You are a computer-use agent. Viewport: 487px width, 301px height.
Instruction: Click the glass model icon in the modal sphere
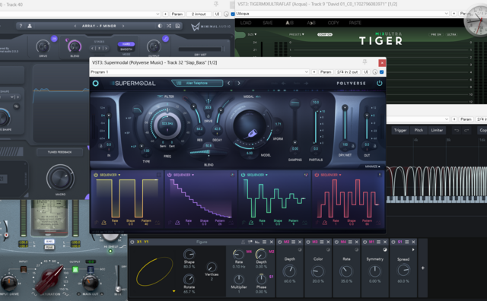point(250,134)
